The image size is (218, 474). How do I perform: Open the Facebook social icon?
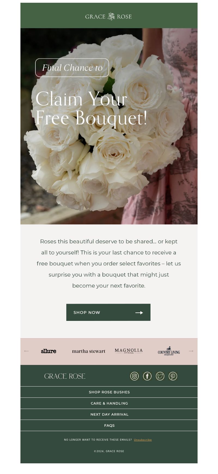147,376
